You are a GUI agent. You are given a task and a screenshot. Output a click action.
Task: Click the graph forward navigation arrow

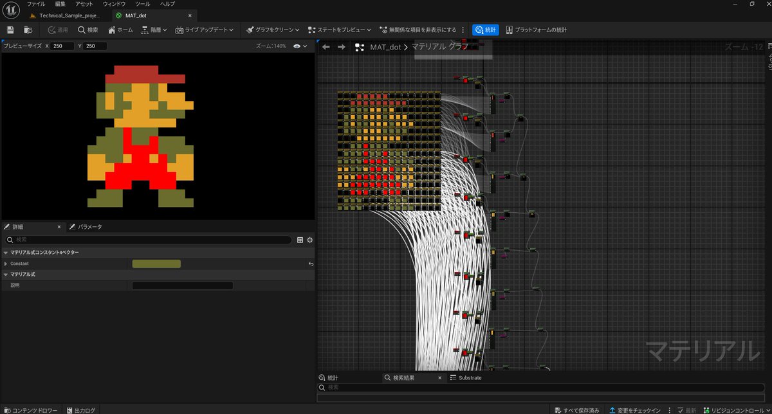[342, 47]
